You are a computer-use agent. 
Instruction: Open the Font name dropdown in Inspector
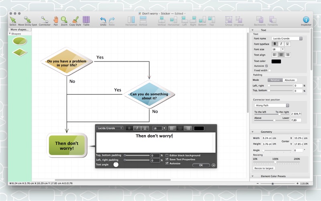(x=287, y=38)
